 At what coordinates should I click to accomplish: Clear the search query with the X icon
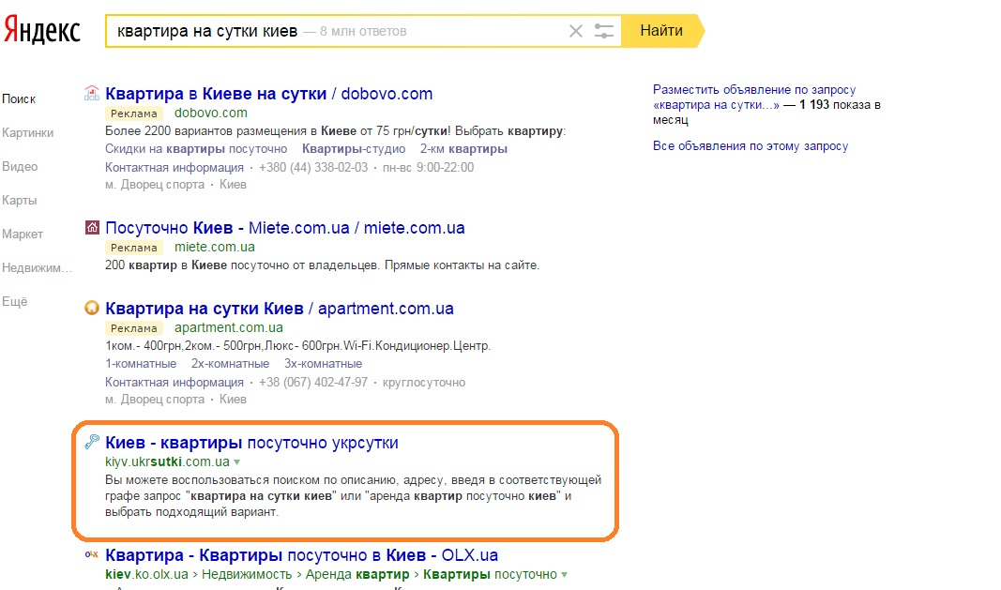click(575, 31)
